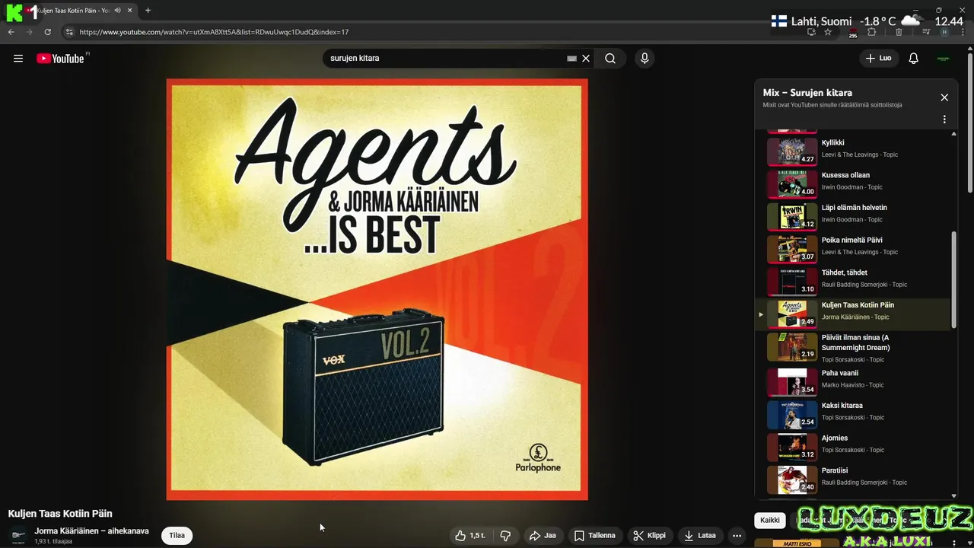
Task: Bookmark this page with the star
Action: (828, 32)
